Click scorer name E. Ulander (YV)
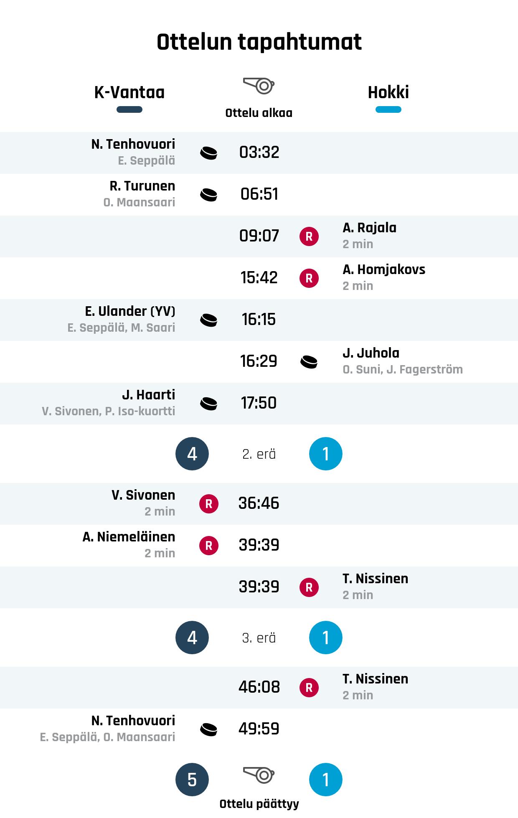Image resolution: width=518 pixels, height=818 pixels. pos(130,311)
